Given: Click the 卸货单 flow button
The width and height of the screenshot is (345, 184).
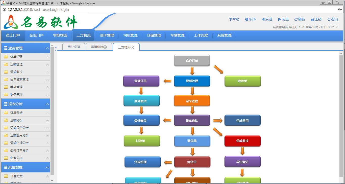Looking at the screenshot, I should coord(192,162).
